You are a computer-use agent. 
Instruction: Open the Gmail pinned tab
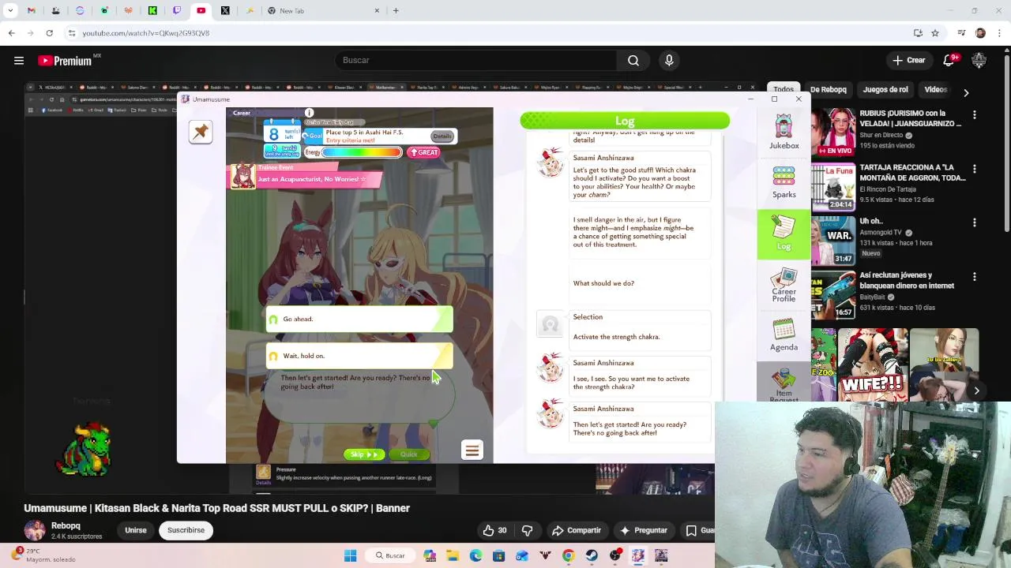click(32, 11)
